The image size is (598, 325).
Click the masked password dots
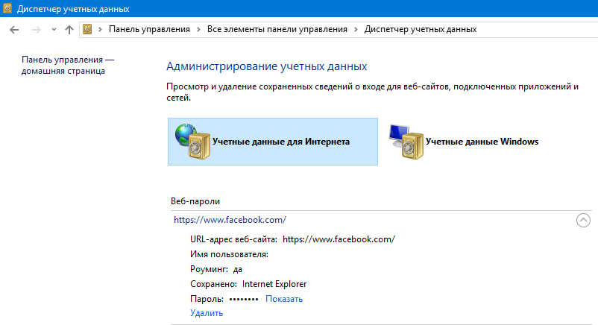coord(243,299)
